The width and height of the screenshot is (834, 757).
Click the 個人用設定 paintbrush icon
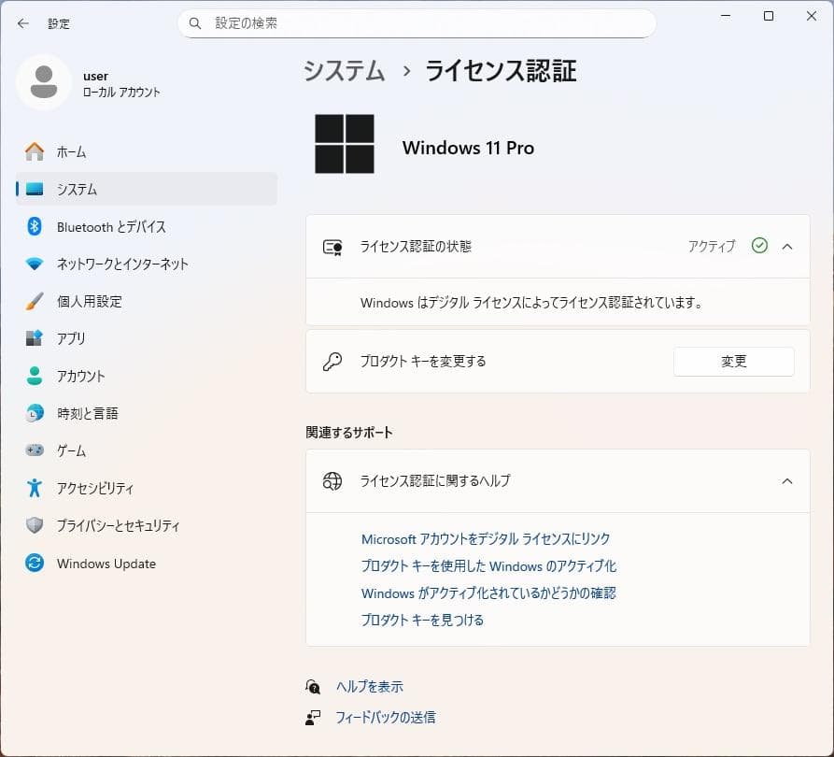(x=35, y=301)
